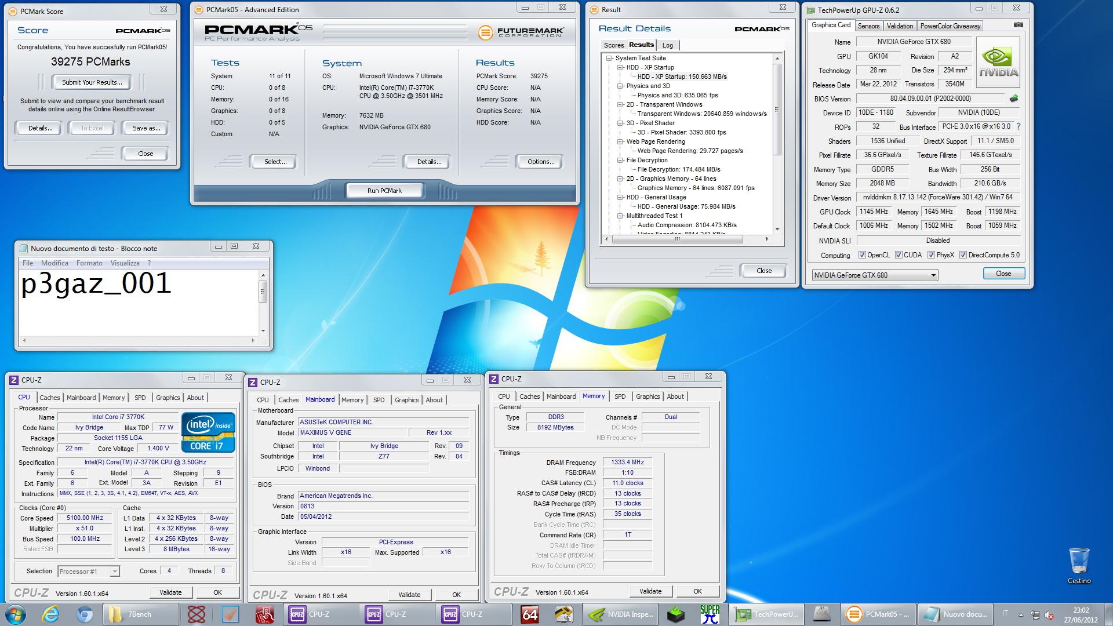Open the Scores tab in Result Details
Screen dimensions: 1113x626
[x=613, y=45]
